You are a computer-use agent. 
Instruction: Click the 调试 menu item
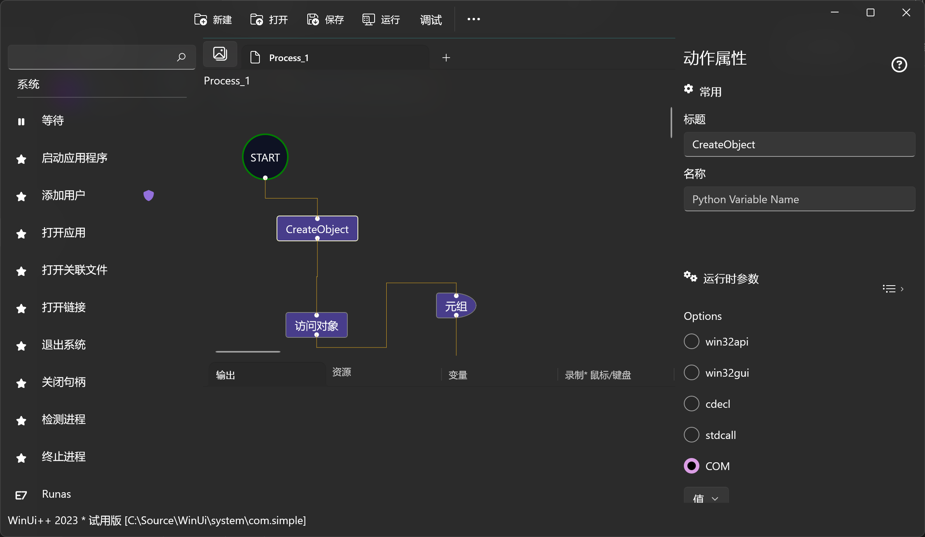(x=430, y=20)
